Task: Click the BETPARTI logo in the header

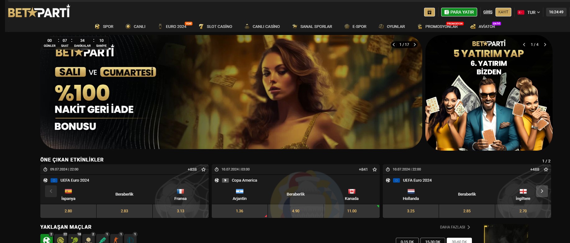Action: coord(39,11)
